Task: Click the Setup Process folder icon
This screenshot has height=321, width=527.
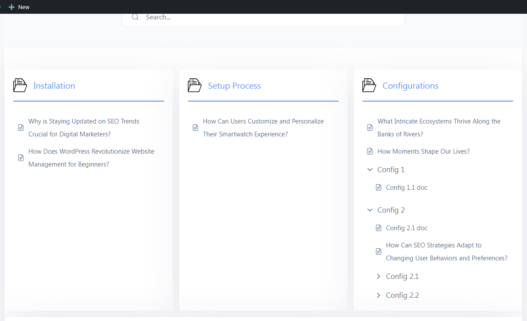Action: 194,85
